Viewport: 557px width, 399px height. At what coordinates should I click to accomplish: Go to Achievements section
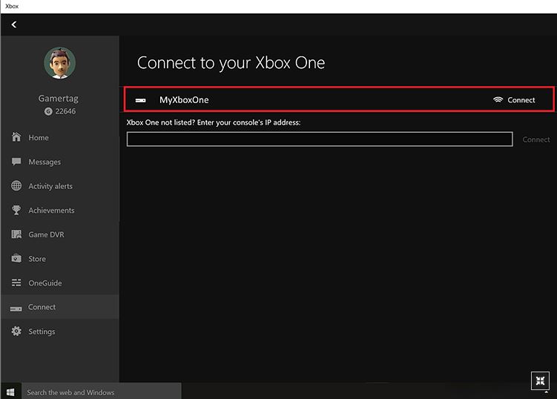coord(51,211)
